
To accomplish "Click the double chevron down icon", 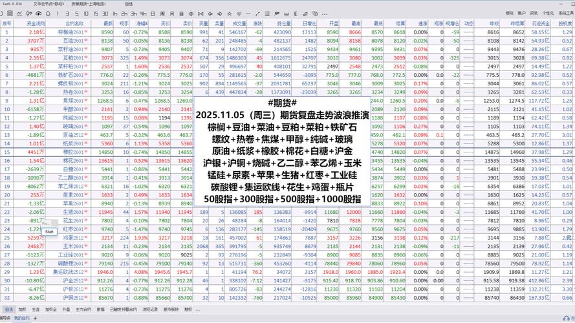I will 239,14.
